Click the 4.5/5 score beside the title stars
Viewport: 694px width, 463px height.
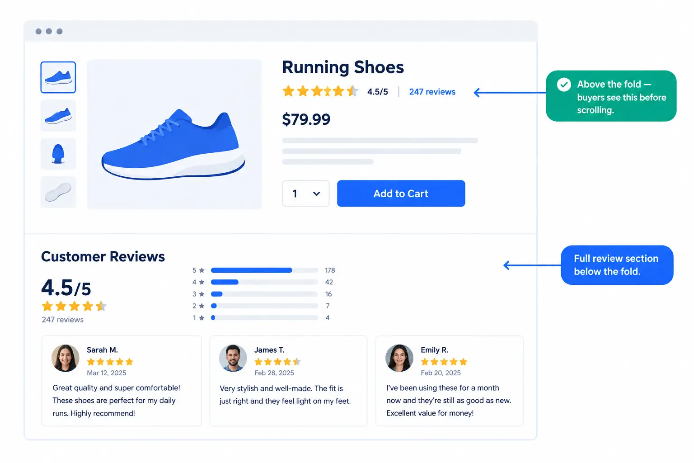coord(378,92)
